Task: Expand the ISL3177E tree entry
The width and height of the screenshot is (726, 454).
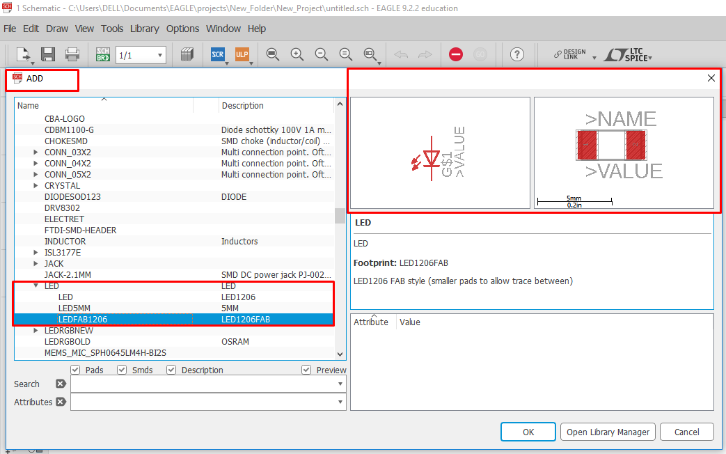Action: pyautogui.click(x=35, y=253)
